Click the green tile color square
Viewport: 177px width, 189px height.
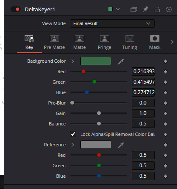[x=110, y=9]
